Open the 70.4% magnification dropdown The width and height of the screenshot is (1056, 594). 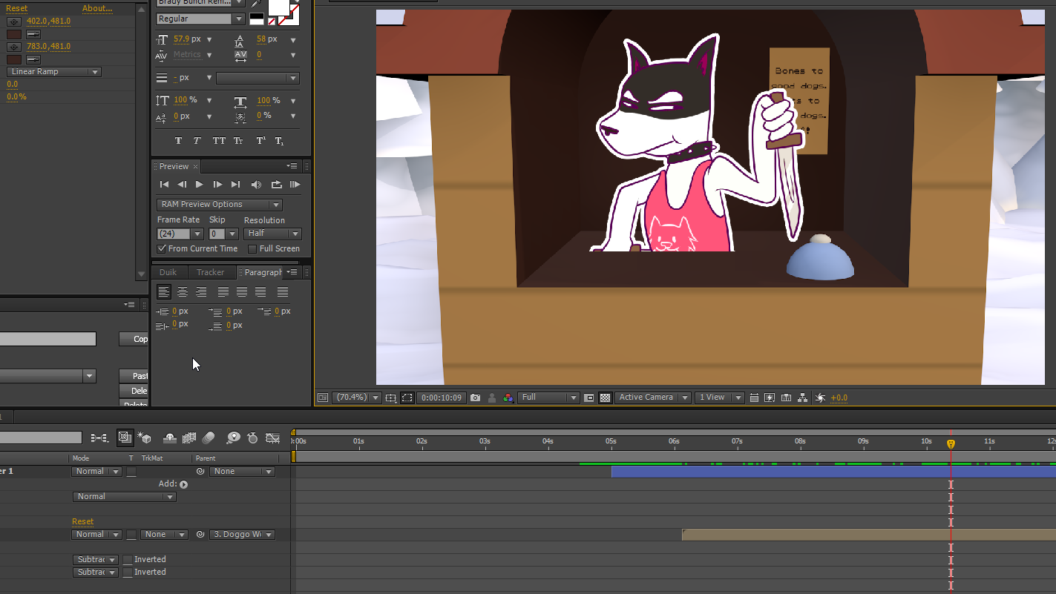coord(357,397)
